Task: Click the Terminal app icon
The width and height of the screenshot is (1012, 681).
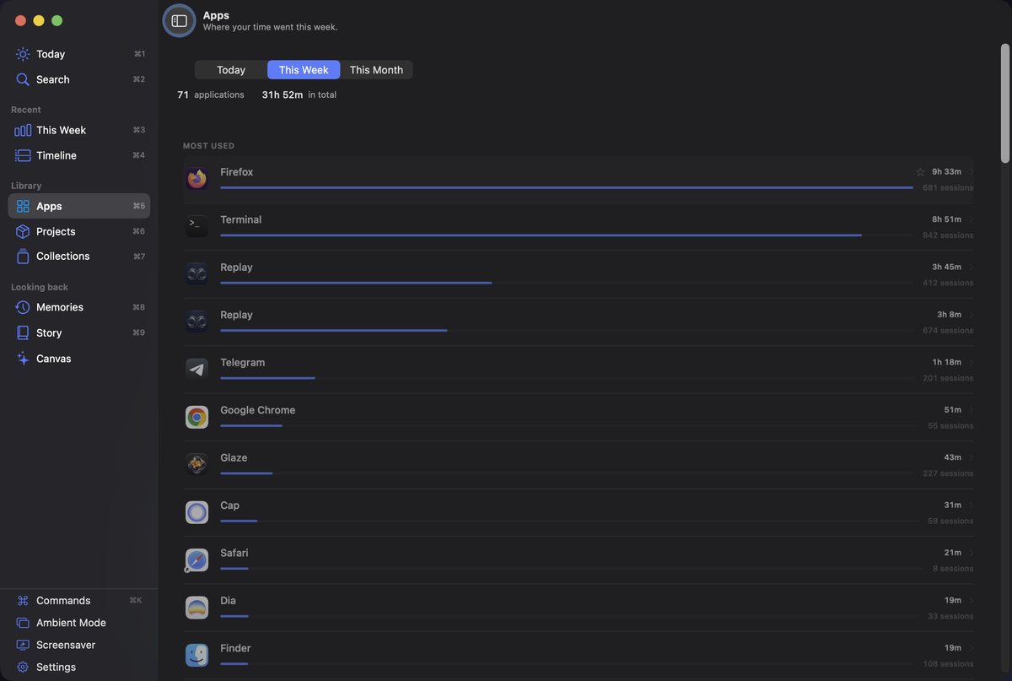Action: (x=196, y=226)
